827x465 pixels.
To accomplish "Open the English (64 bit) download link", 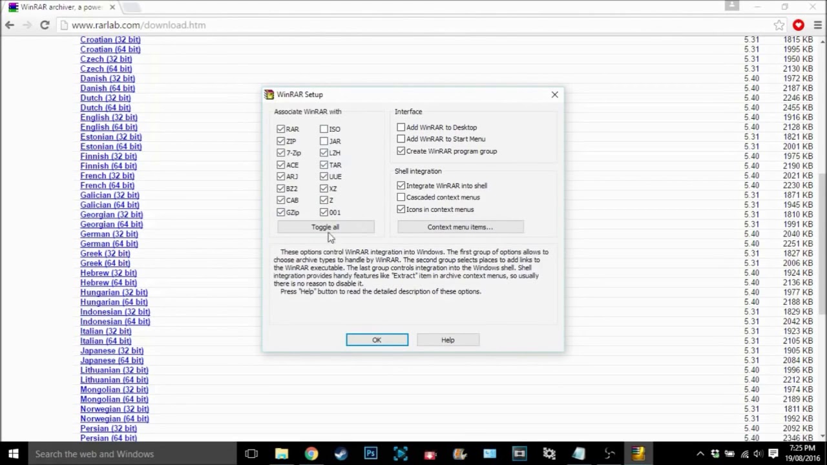I will click(x=109, y=127).
